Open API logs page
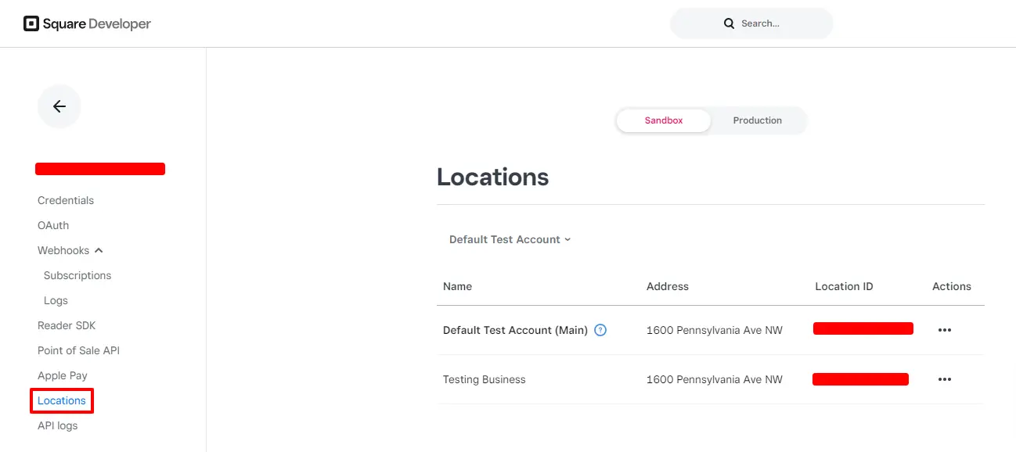 coord(58,425)
